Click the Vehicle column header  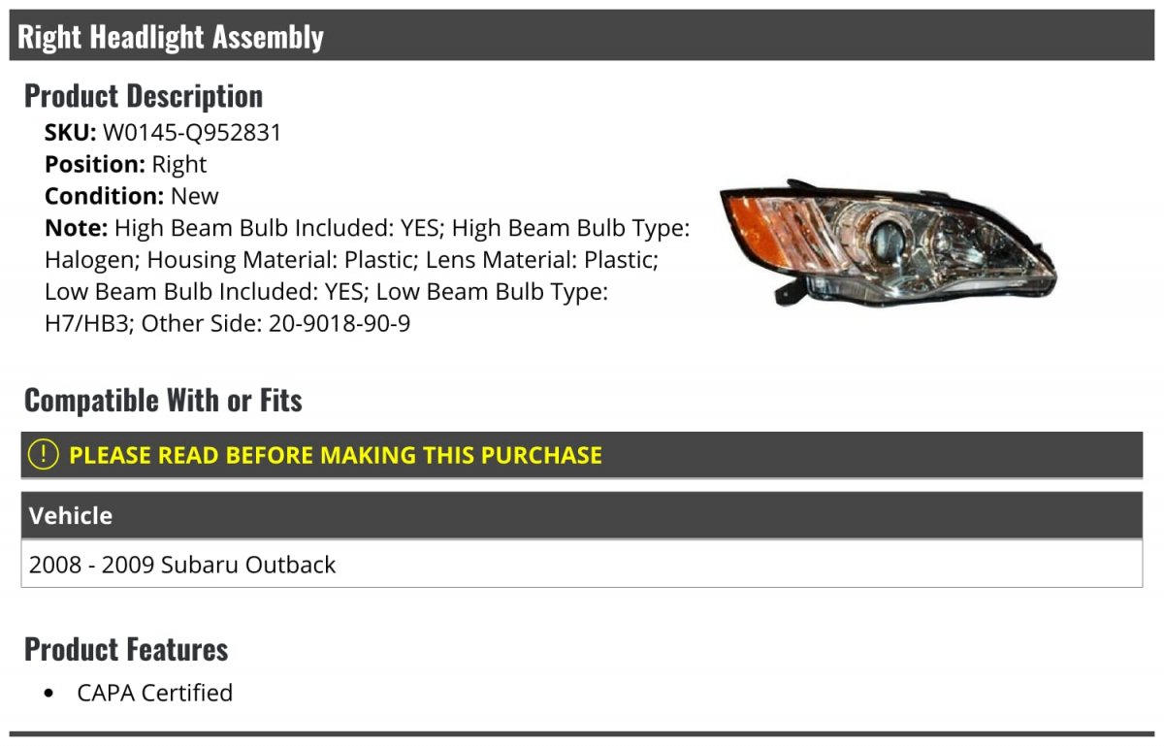(71, 515)
